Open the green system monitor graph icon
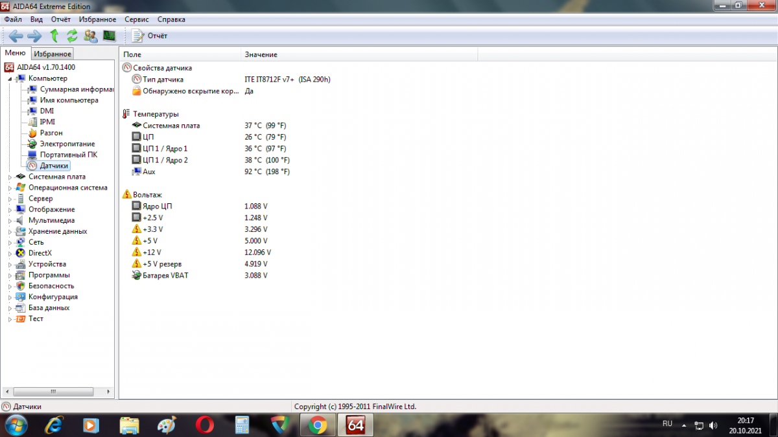778x437 pixels. point(109,36)
